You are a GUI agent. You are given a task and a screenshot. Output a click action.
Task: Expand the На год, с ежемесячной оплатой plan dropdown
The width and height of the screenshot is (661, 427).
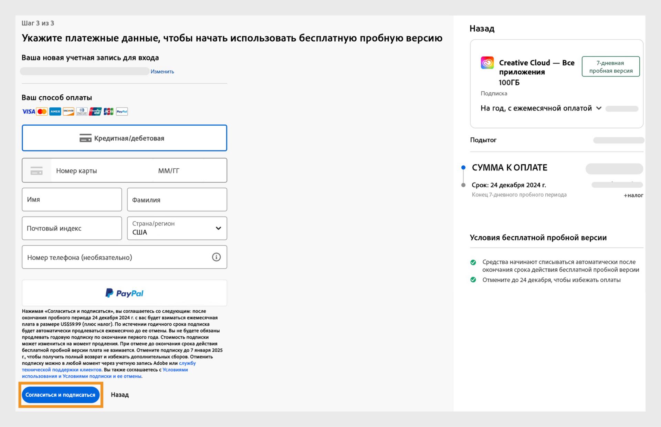coord(541,108)
